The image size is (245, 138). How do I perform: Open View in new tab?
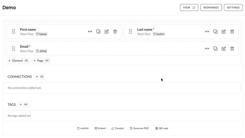189,8
